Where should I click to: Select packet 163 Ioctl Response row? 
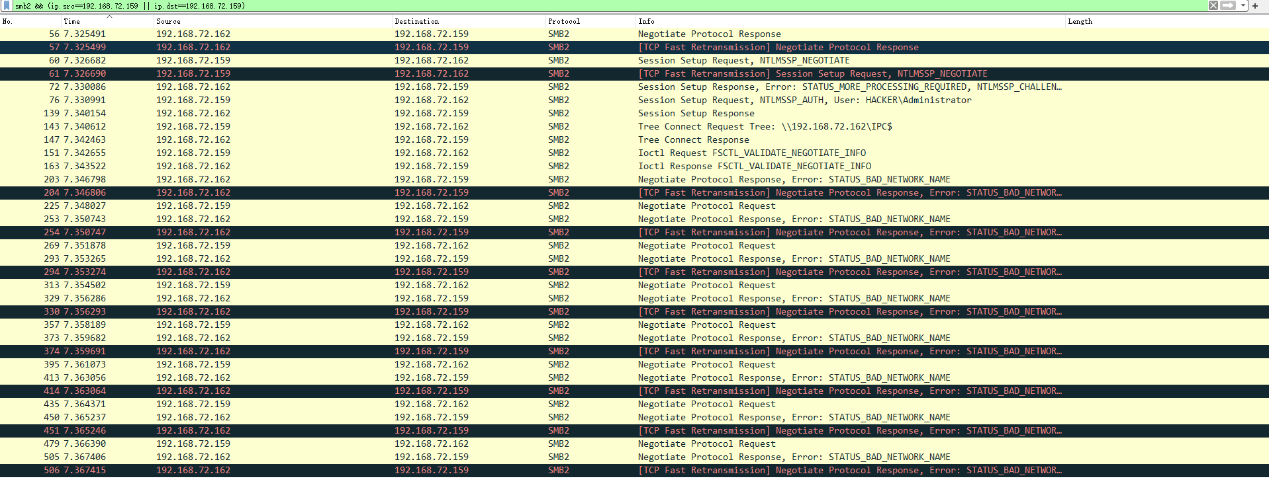tap(634, 167)
